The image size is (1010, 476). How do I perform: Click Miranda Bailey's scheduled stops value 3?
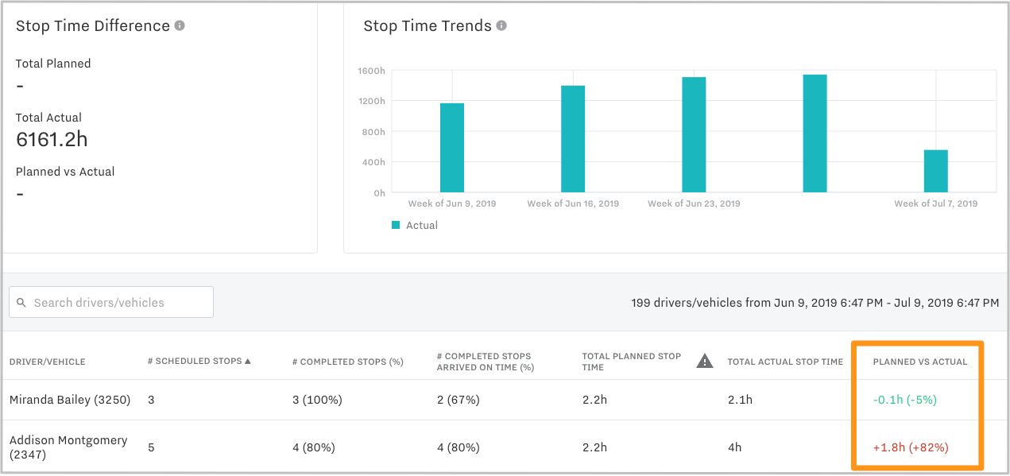click(x=151, y=400)
